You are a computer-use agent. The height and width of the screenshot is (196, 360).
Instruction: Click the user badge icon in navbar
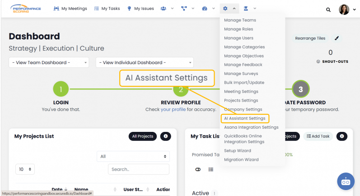(246, 9)
